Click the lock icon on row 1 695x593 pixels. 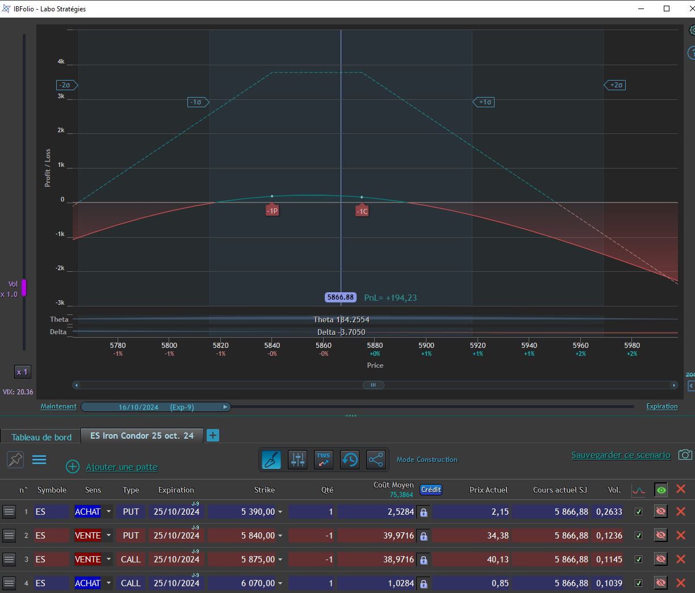point(424,512)
